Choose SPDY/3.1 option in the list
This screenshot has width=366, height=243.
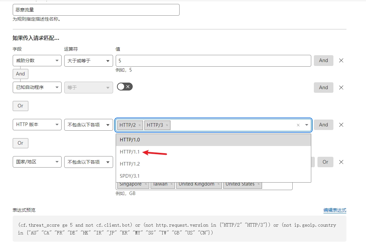click(x=130, y=176)
